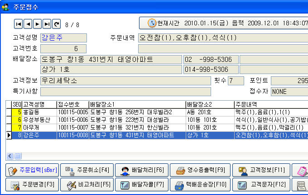The width and height of the screenshot is (308, 195).
Task: Click the SEQ column header
Action: 17,105
